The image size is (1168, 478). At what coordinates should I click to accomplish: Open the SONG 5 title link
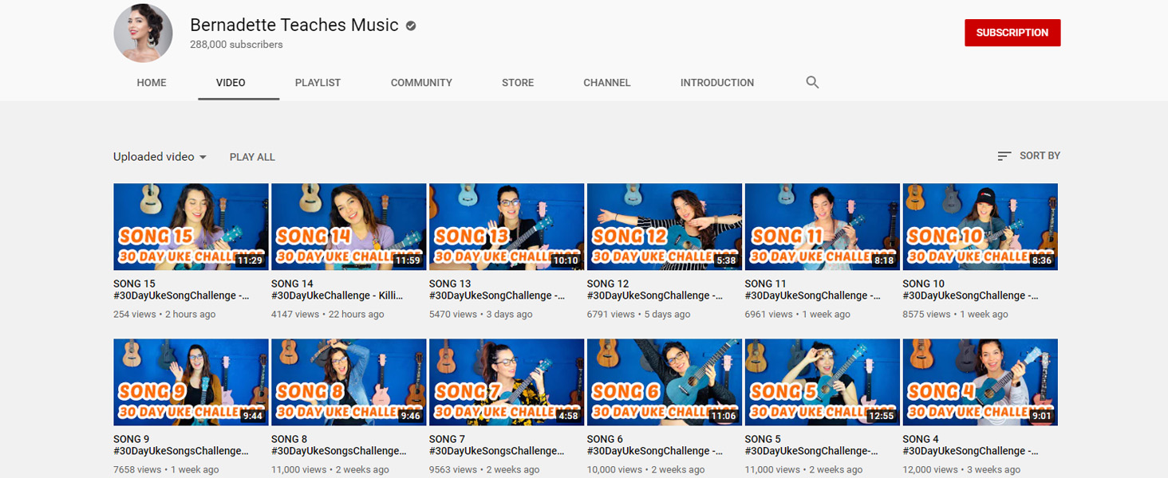(x=811, y=445)
